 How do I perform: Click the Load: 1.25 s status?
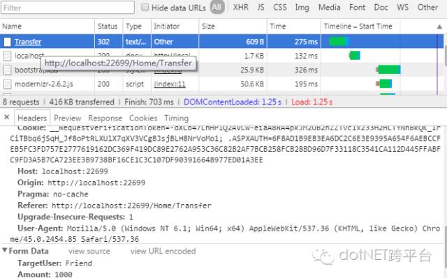coord(312,102)
